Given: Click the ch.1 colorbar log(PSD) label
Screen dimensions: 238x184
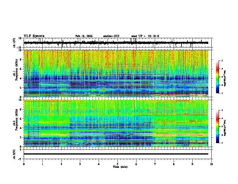Looking at the screenshot, I should [225, 78].
